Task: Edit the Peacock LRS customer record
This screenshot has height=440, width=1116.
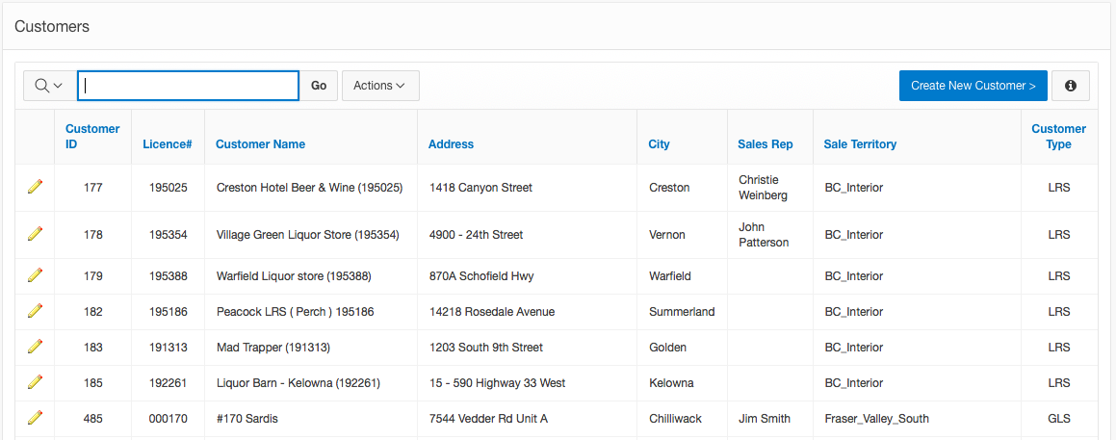Action: pos(35,311)
